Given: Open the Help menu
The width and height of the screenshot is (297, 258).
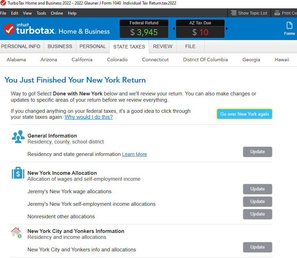Looking at the screenshot, I should pos(72,13).
